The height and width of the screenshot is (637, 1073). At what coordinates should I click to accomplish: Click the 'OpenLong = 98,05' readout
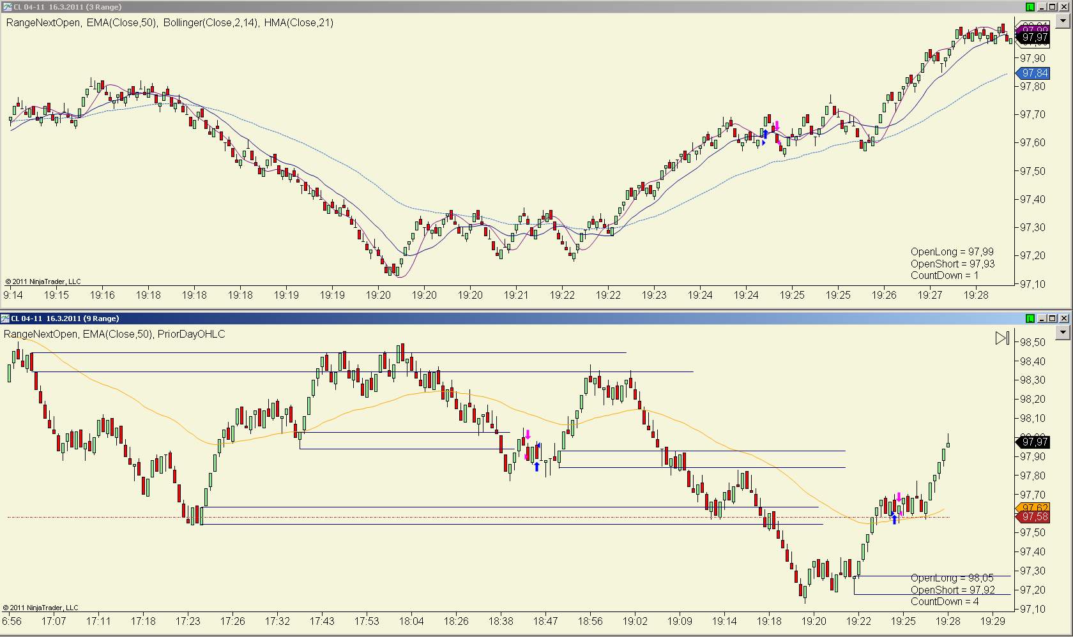click(x=952, y=578)
